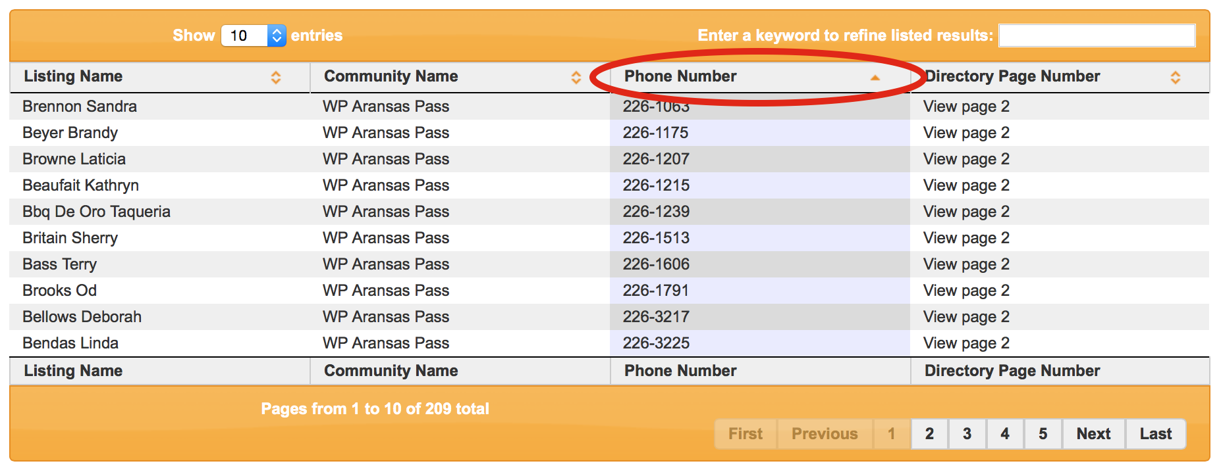Open View page 2 for Bbq De Oro Taqueria
The image size is (1221, 476).
coord(966,212)
